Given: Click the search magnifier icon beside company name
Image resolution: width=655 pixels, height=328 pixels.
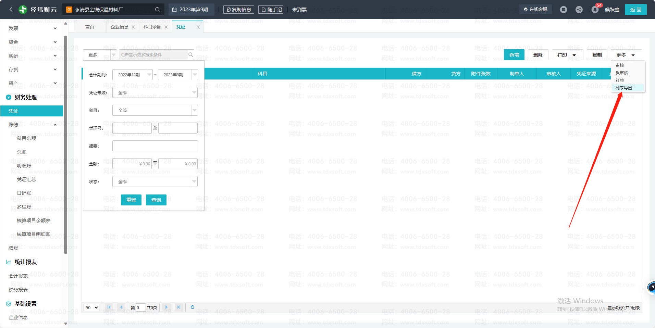Looking at the screenshot, I should (x=157, y=10).
